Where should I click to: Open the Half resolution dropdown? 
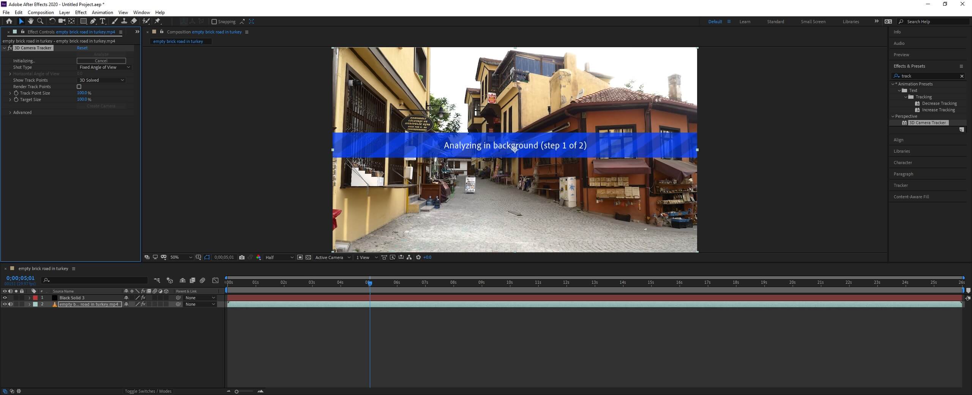coord(279,258)
